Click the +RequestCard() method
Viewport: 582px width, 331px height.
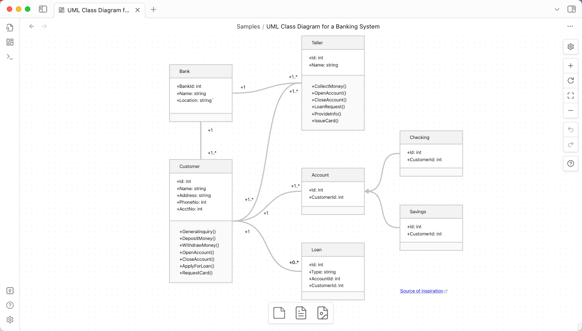(x=196, y=273)
